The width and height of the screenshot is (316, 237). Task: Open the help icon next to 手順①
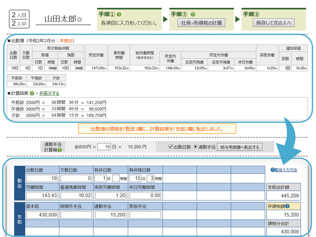tap(119, 14)
